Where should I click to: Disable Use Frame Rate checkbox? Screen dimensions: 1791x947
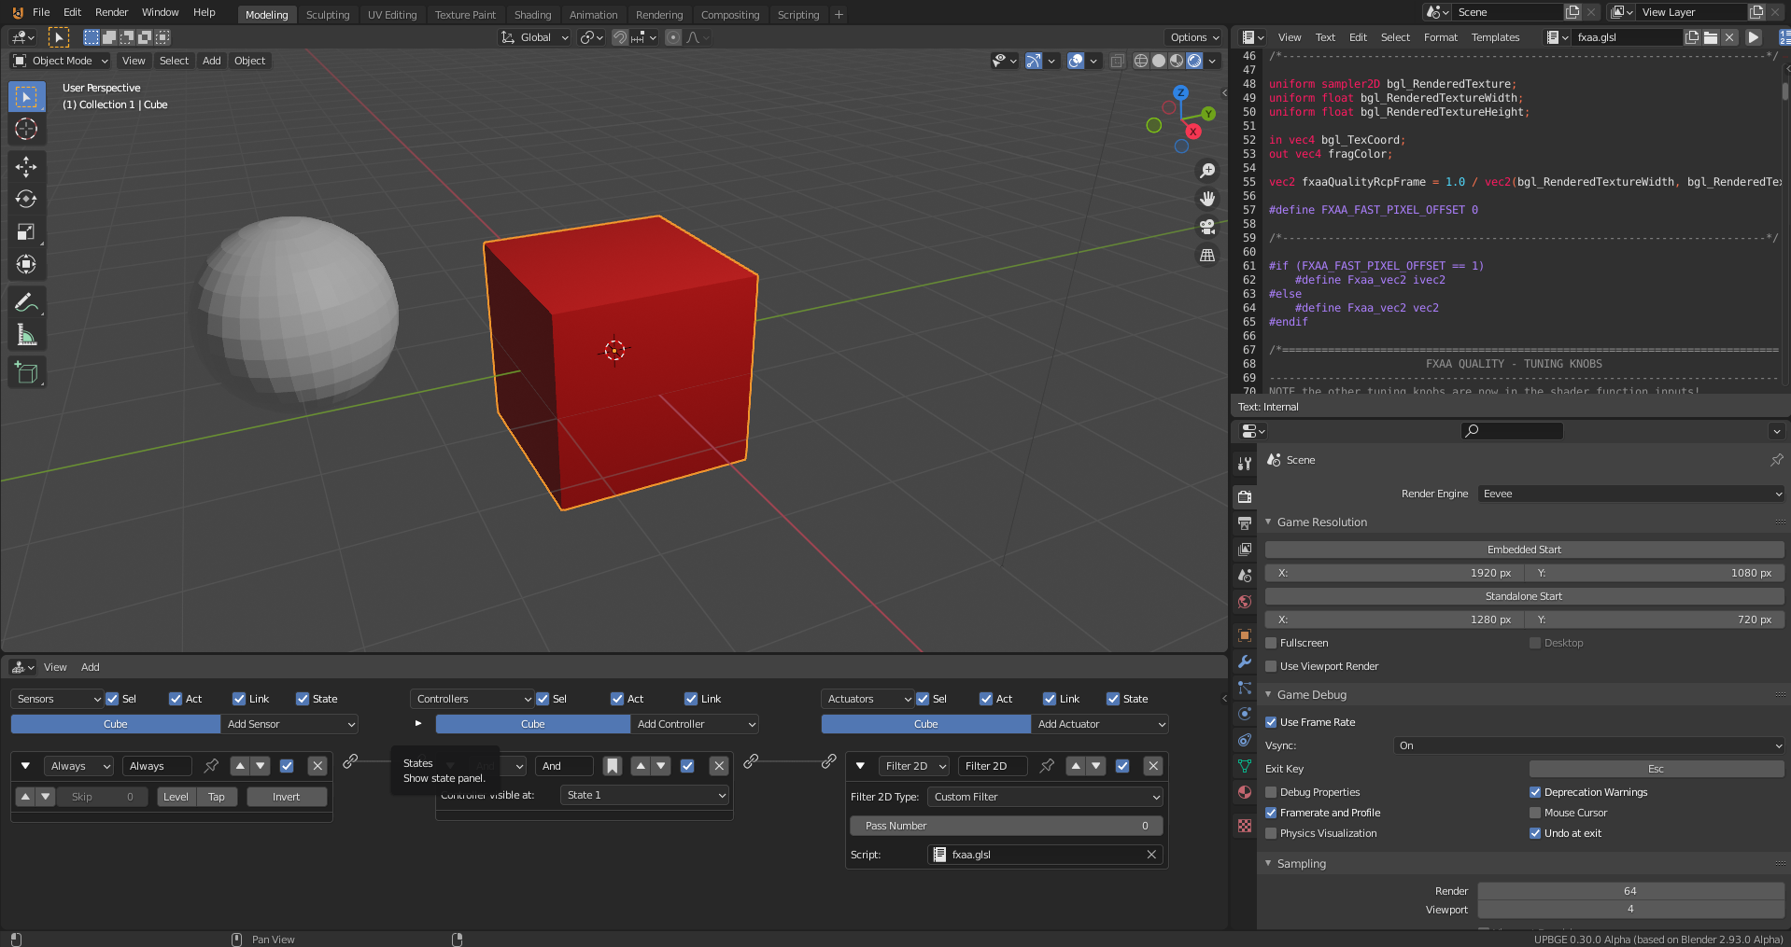(x=1271, y=722)
